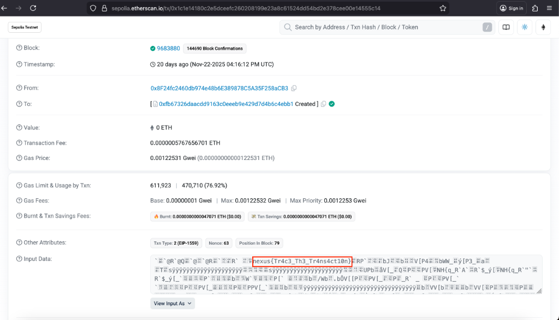Click the help icon next to Gas Price

click(x=19, y=158)
